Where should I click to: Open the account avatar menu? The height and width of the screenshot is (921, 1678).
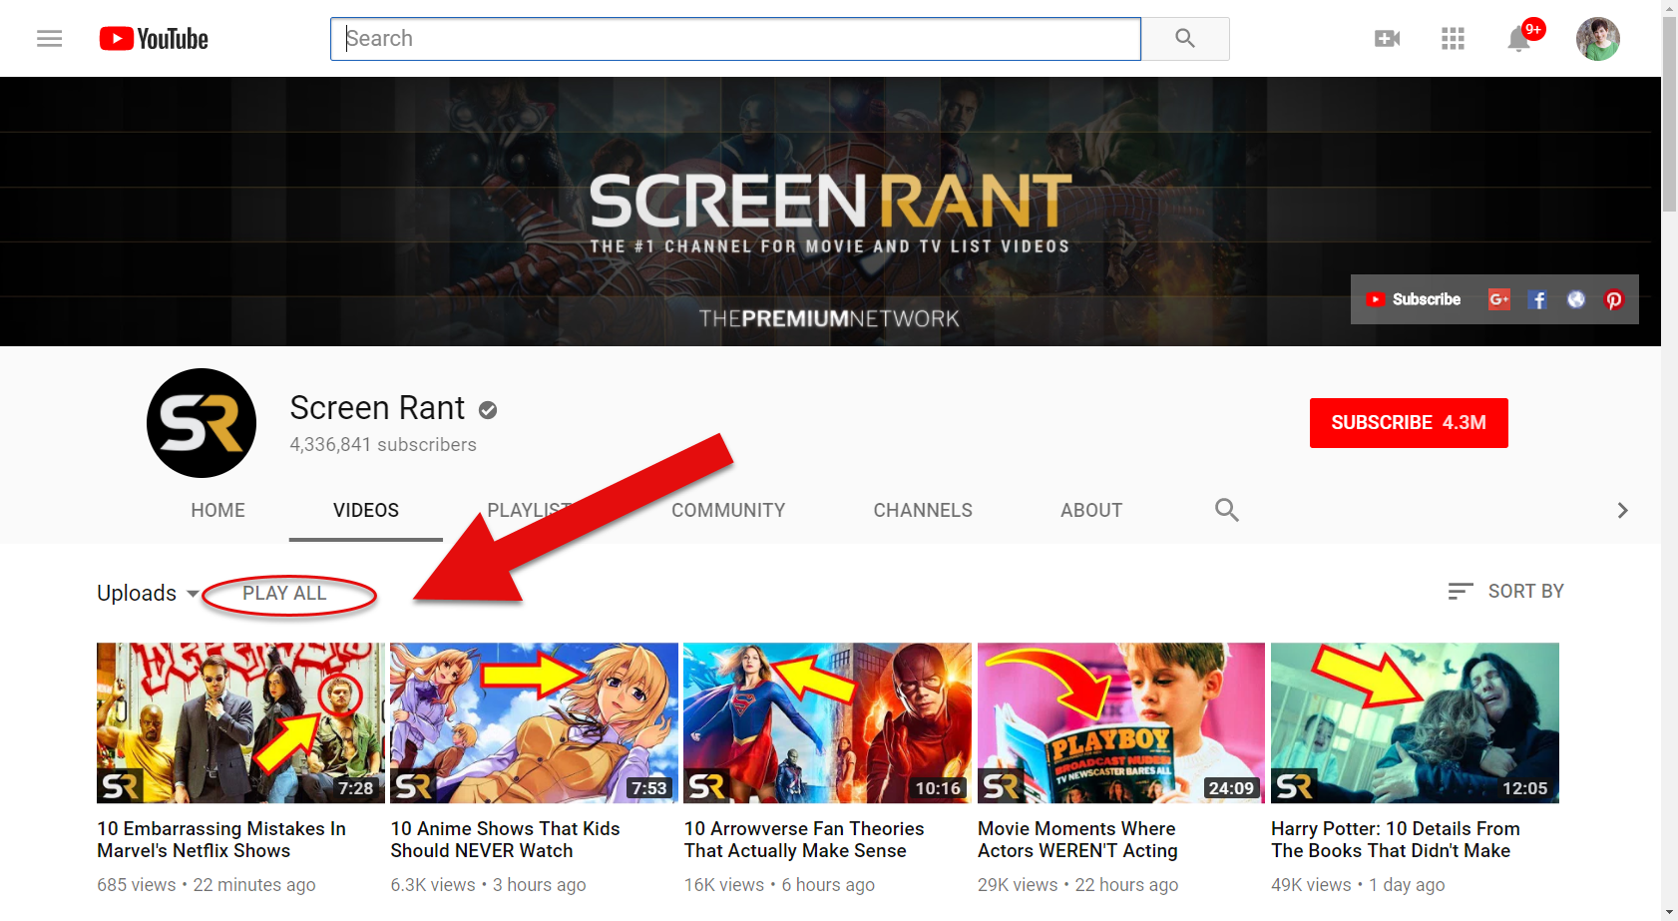1597,38
